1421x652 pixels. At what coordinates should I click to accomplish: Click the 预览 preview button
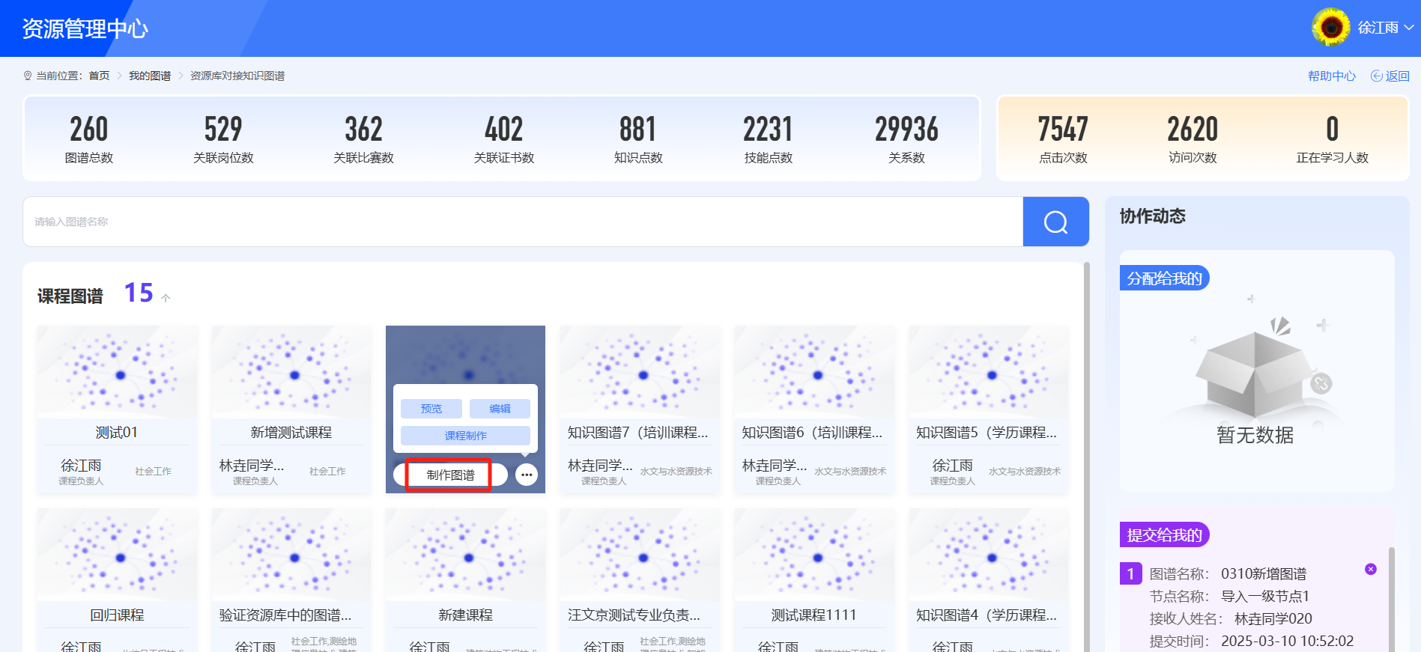click(431, 409)
